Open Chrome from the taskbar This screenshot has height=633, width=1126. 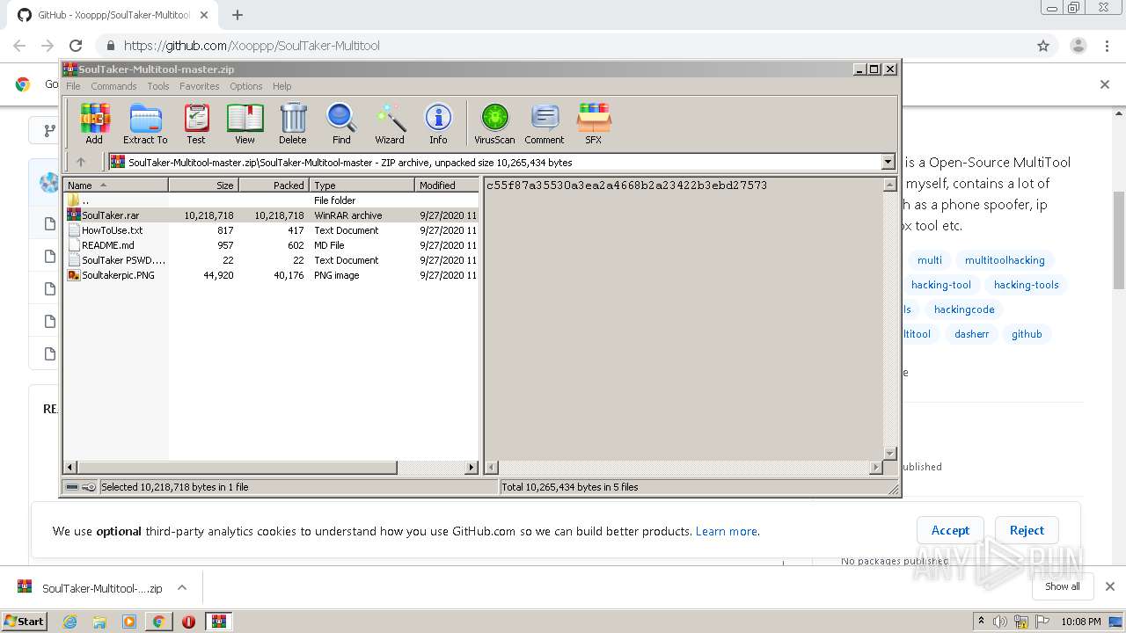point(158,622)
